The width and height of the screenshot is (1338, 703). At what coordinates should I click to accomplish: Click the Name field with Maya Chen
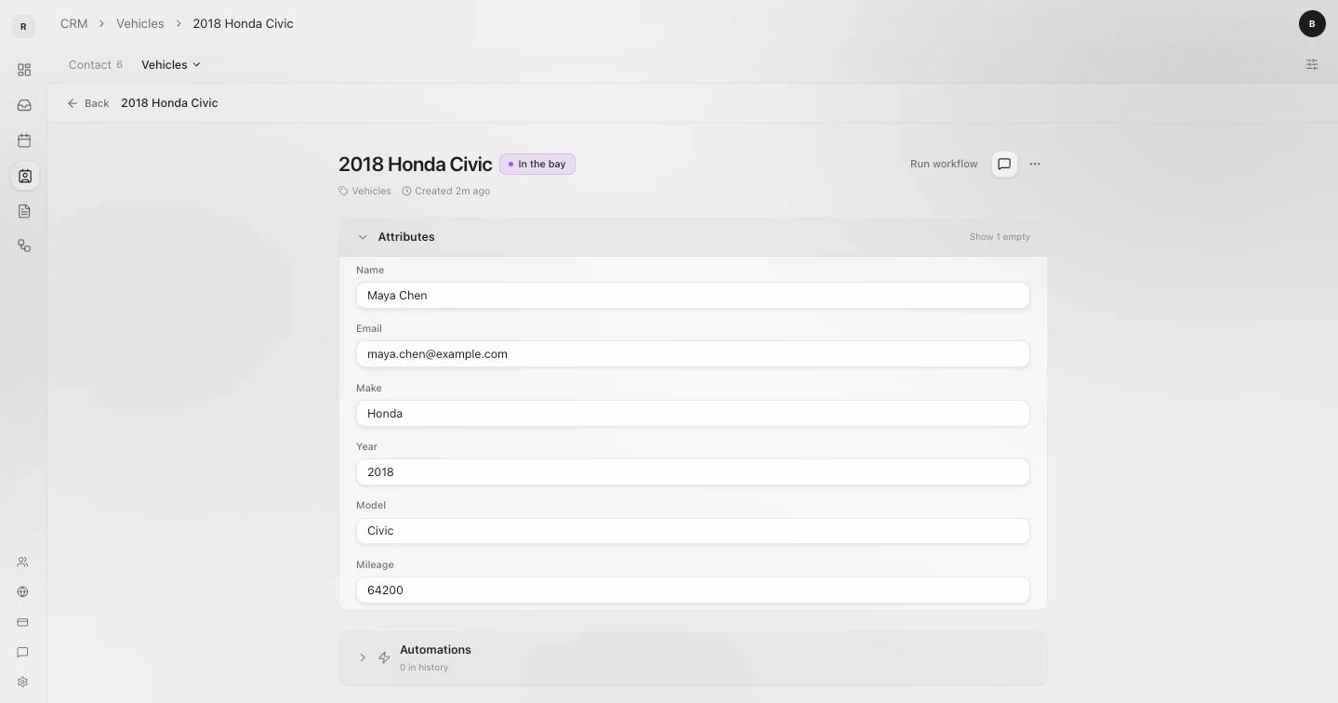click(693, 295)
